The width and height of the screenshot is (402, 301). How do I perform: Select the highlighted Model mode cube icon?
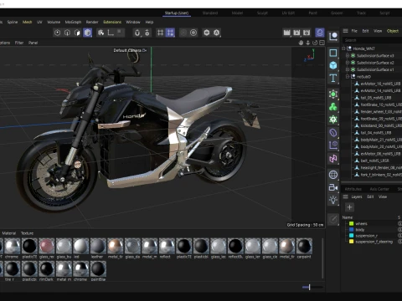(87, 33)
